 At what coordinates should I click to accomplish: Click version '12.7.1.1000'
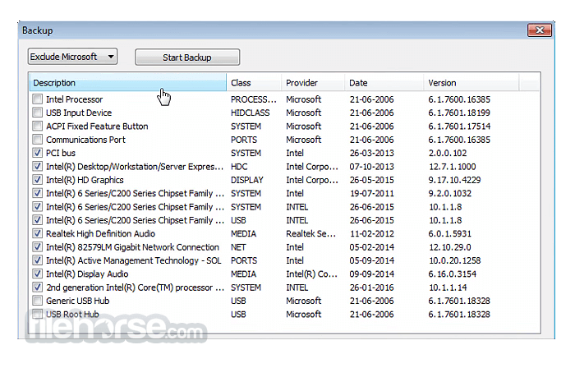point(453,167)
